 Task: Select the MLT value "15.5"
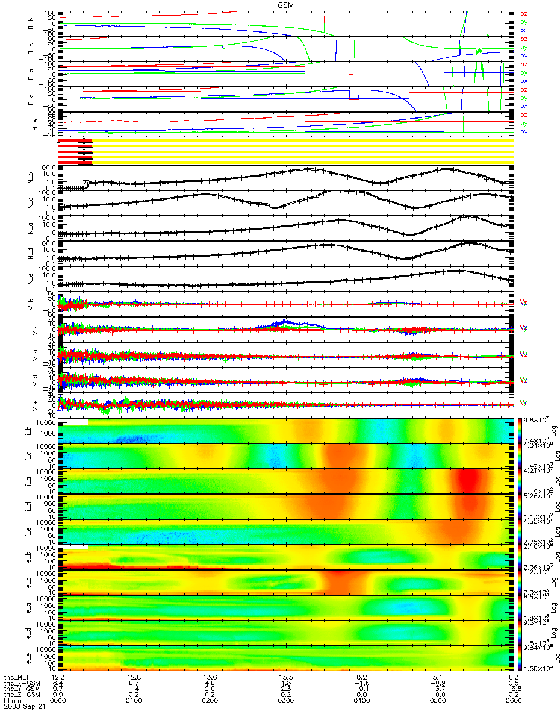click(x=286, y=676)
